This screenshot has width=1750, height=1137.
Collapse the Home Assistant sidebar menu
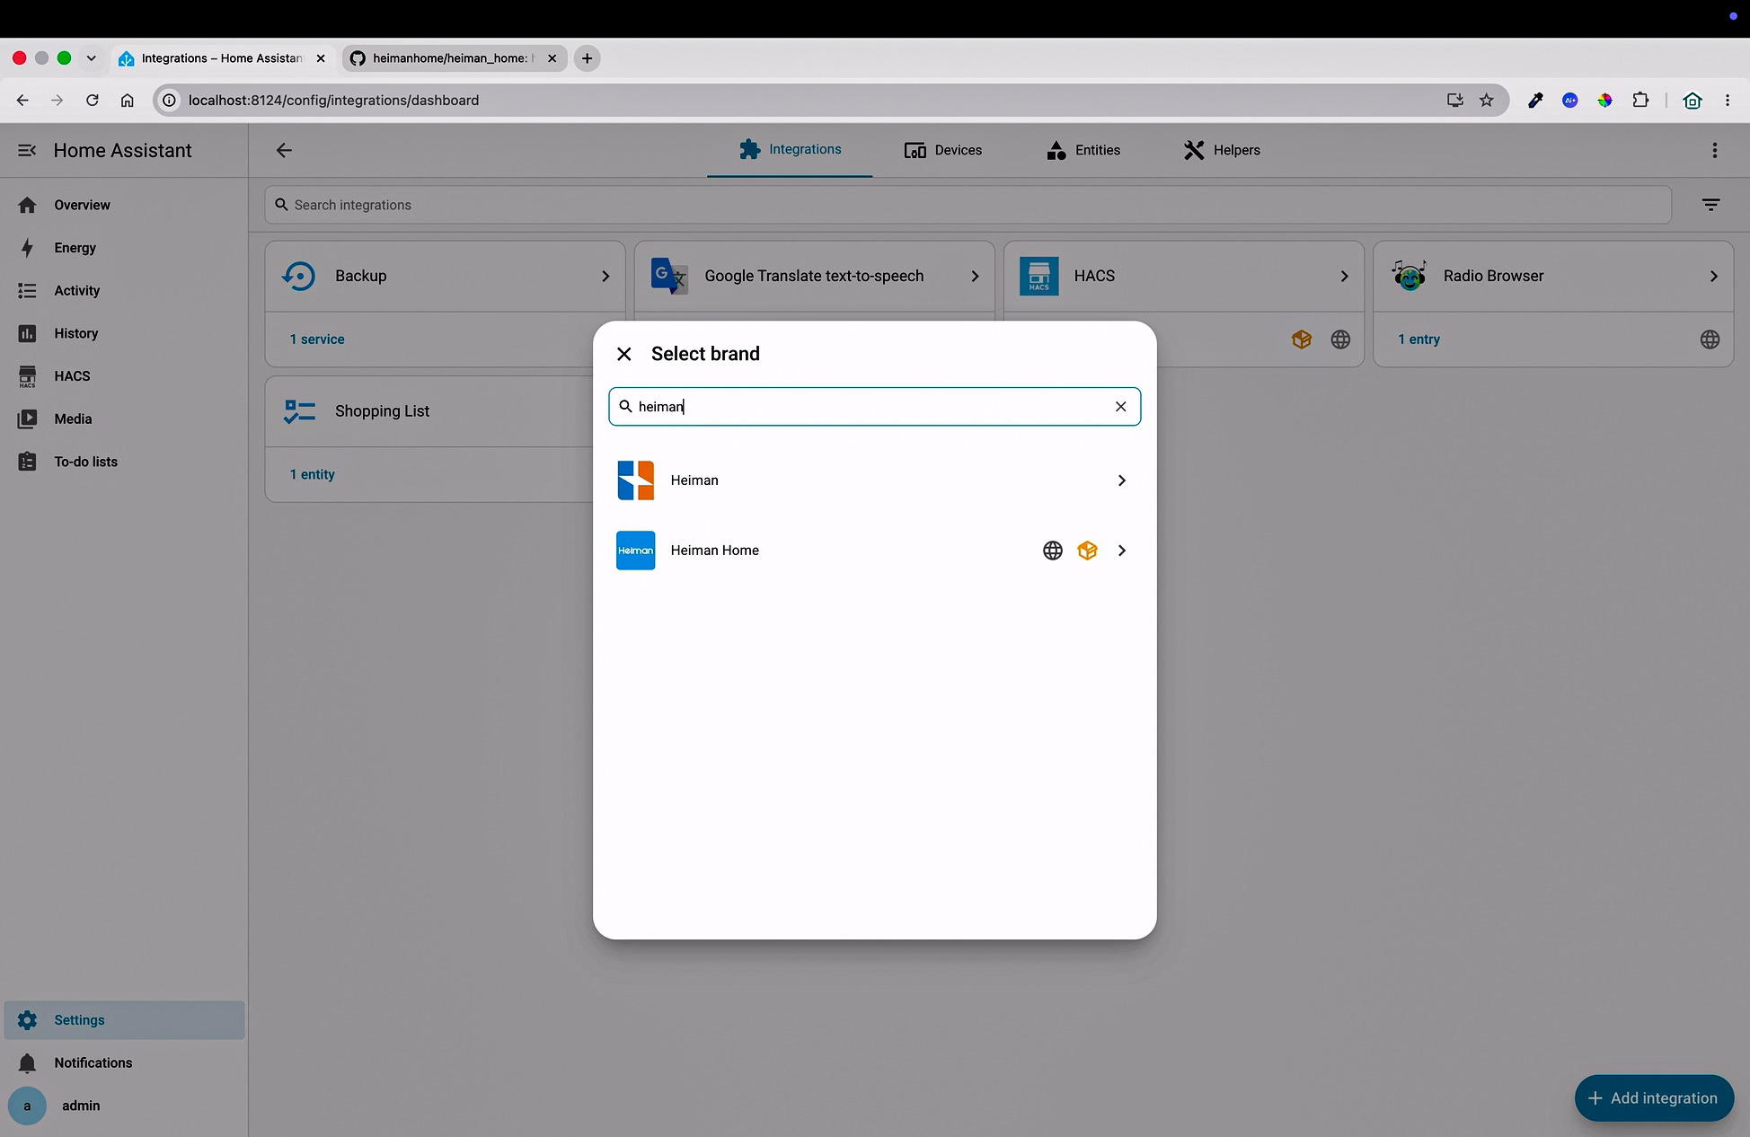[x=27, y=151]
